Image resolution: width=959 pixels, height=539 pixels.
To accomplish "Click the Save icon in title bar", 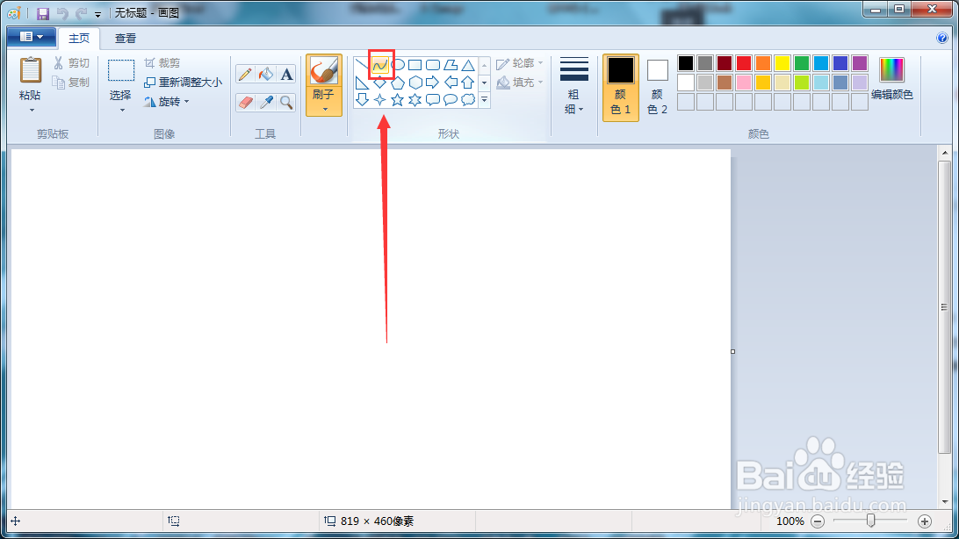I will tap(43, 13).
